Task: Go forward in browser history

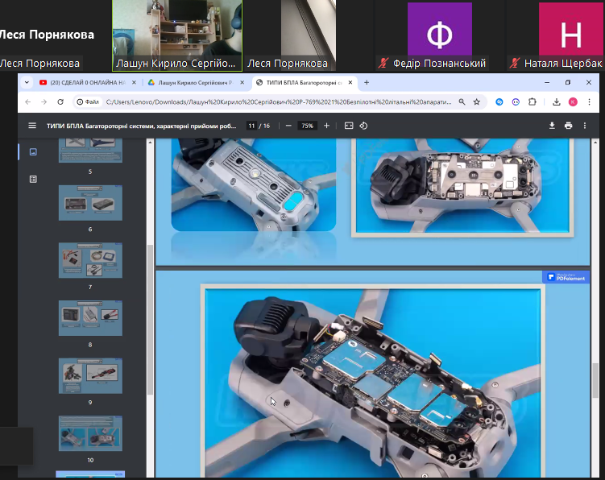Action: pos(44,101)
